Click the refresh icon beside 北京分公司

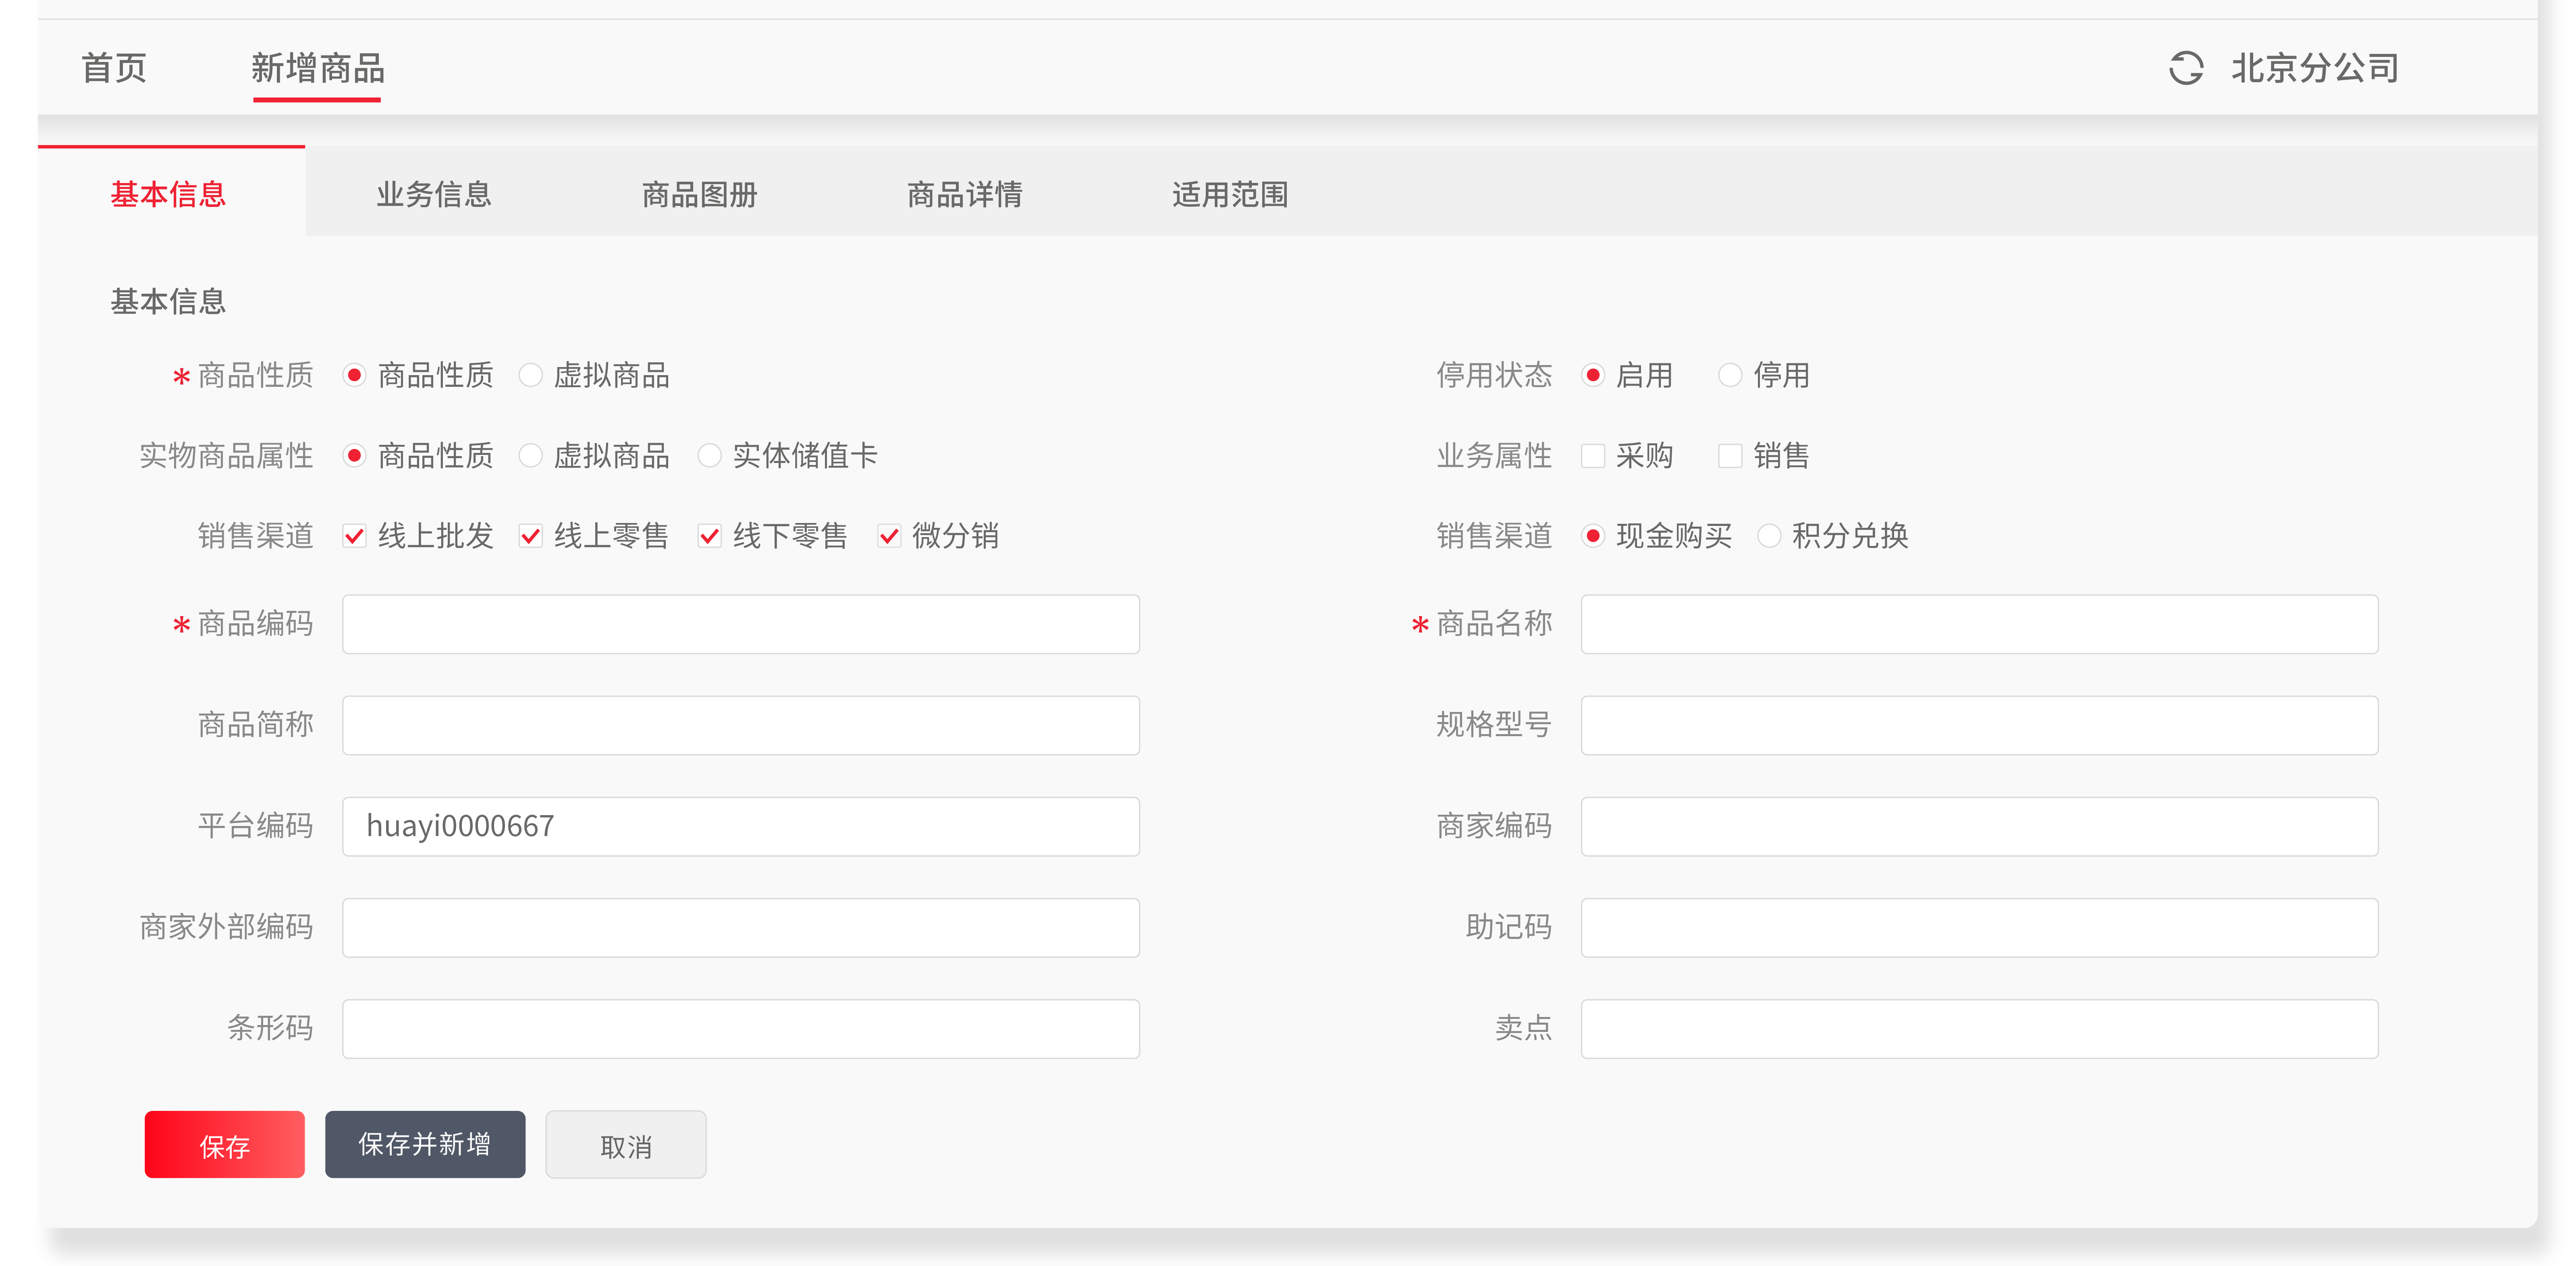pos(2186,68)
